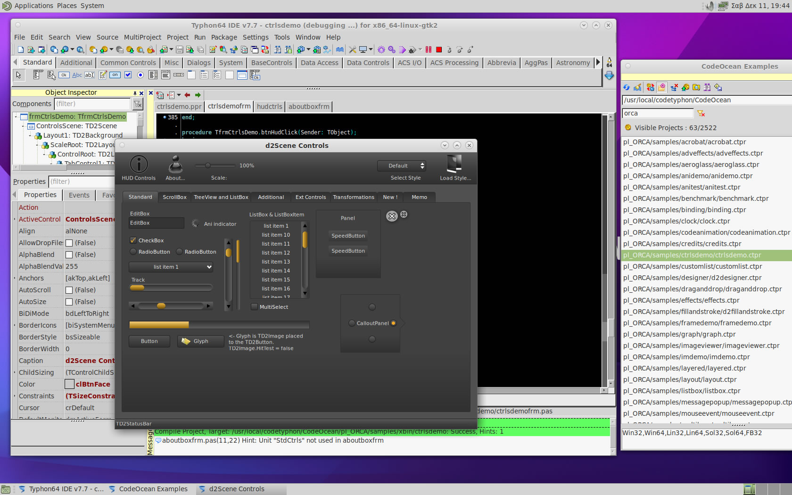Click the Scale slider knob at 100%
This screenshot has width=792, height=495.
tap(207, 165)
